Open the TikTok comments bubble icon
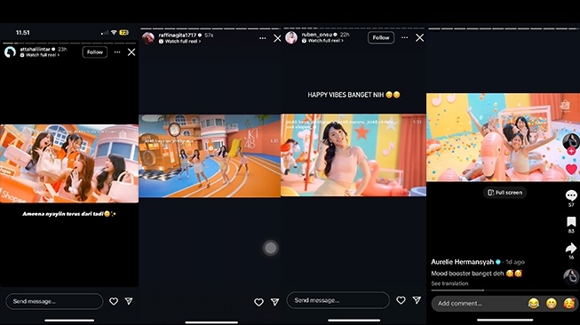580x325 pixels. [571, 195]
